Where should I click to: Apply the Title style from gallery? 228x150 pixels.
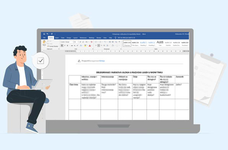[160, 43]
